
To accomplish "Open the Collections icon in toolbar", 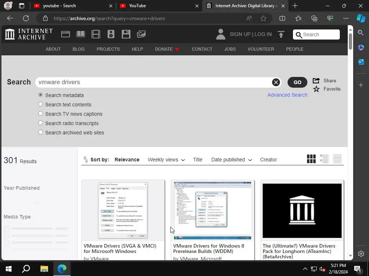I will 314,18.
